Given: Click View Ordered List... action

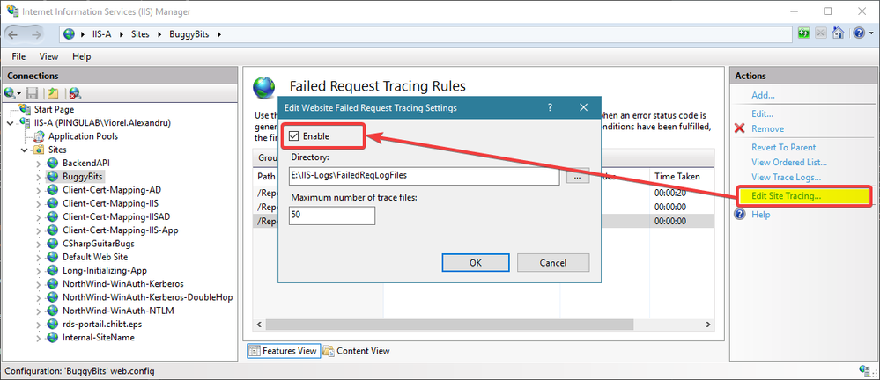Looking at the screenshot, I should point(789,163).
